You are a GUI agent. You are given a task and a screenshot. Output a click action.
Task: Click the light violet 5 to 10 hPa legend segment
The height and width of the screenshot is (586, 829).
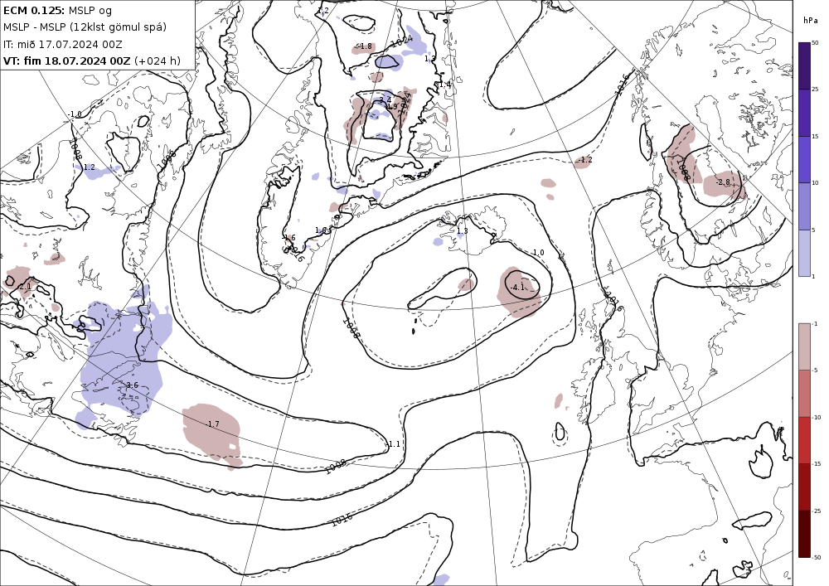(804, 206)
